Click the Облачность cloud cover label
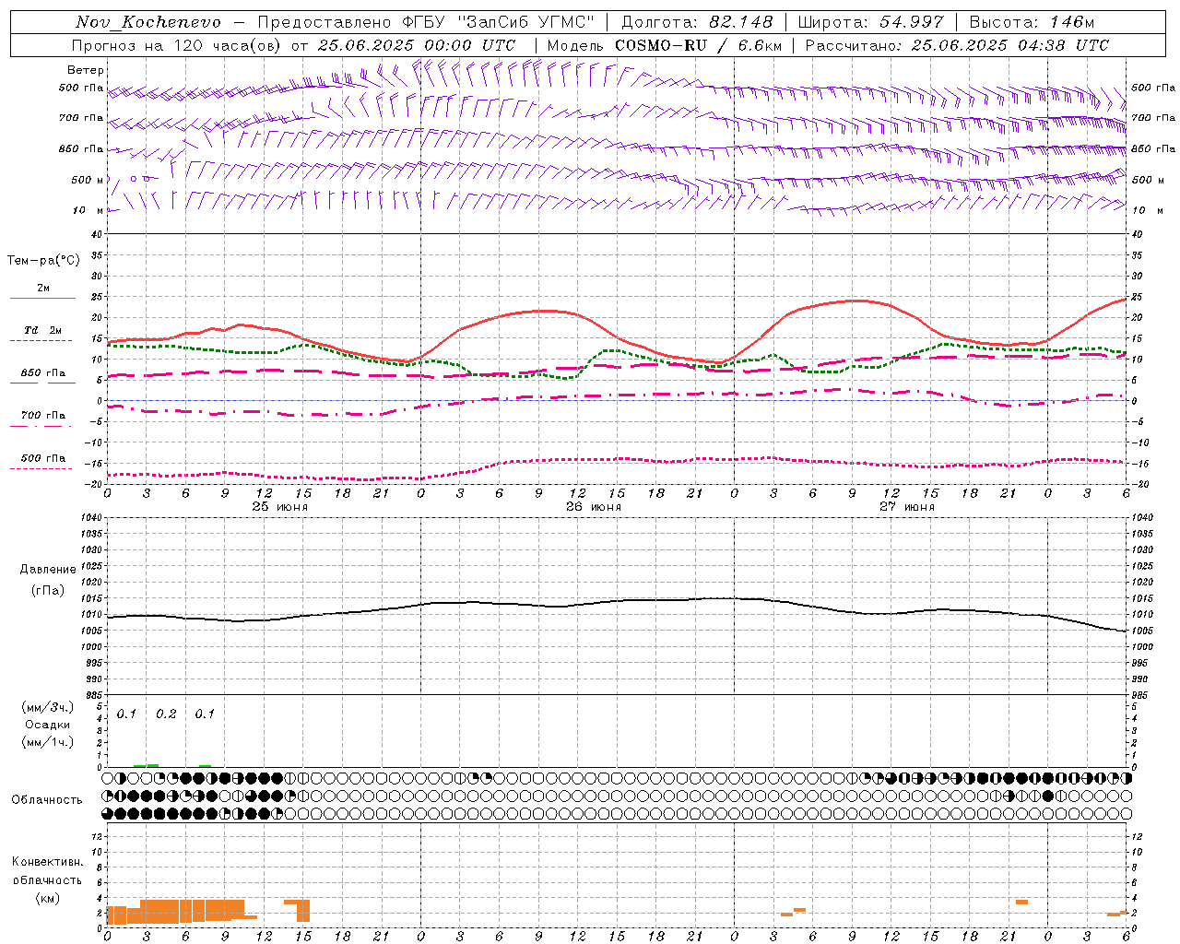Image resolution: width=1180 pixels, height=944 pixels. (47, 800)
